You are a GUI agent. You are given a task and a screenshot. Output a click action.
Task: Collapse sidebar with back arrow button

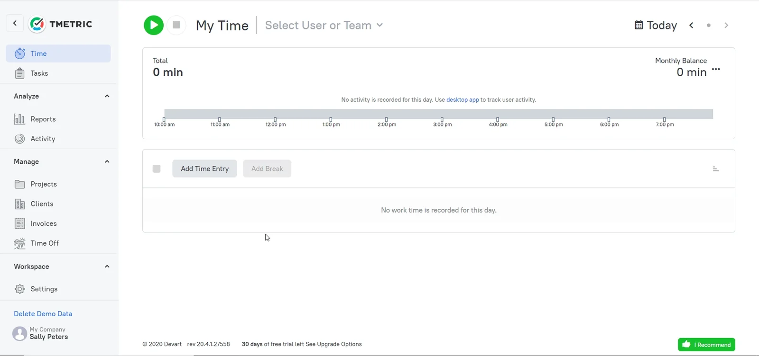click(x=15, y=23)
